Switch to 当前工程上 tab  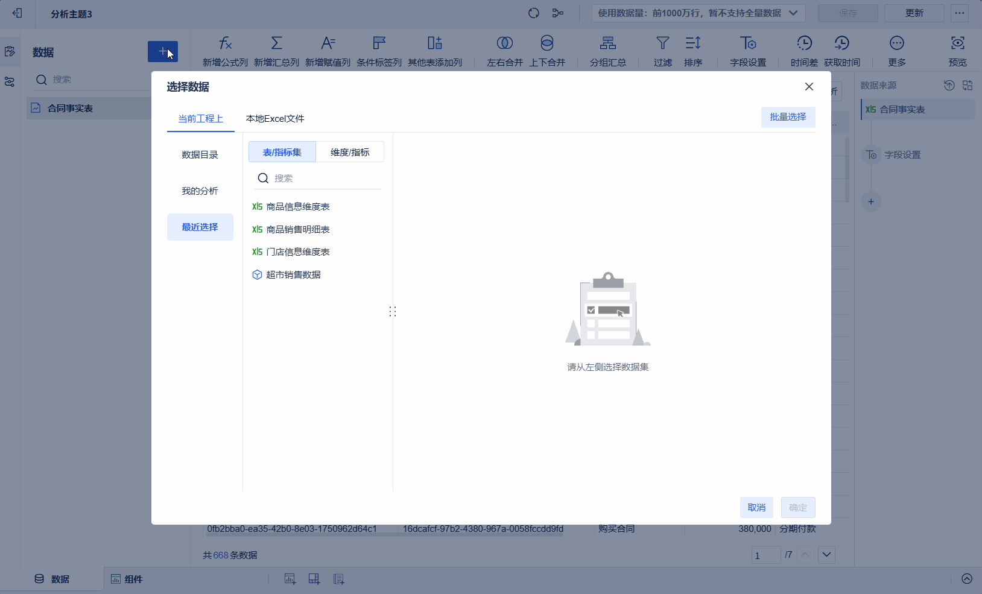coord(201,119)
